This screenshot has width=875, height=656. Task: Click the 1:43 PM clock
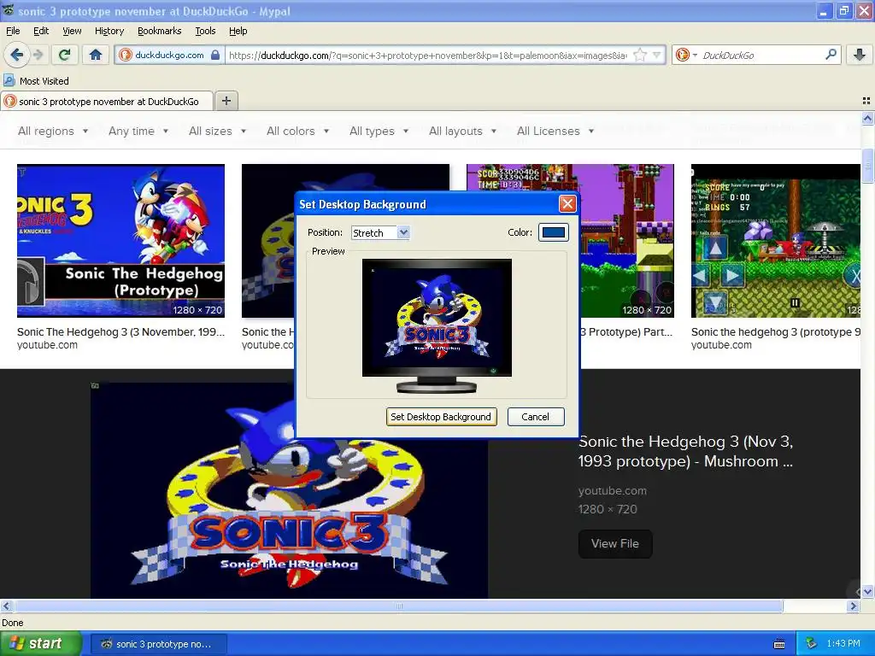[843, 644]
